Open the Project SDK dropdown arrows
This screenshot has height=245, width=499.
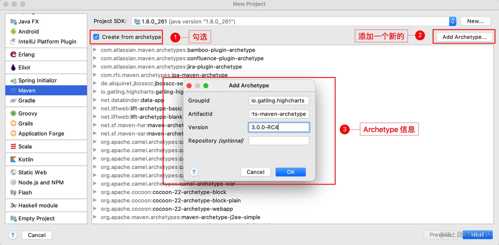click(452, 21)
